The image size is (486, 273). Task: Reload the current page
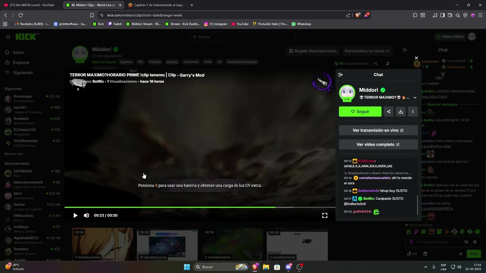[21, 15]
